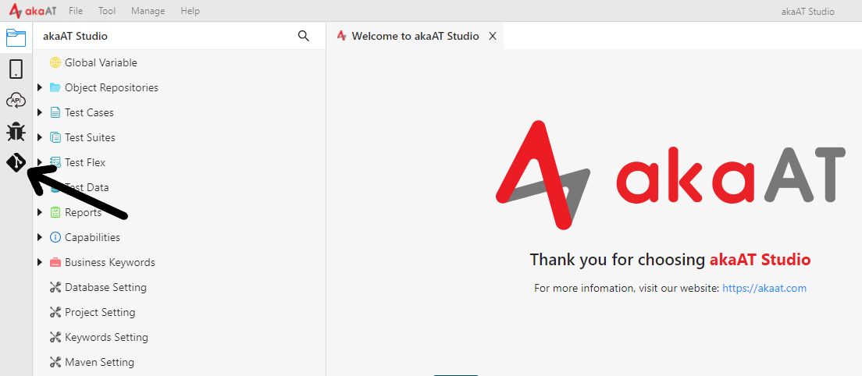Image resolution: width=862 pixels, height=376 pixels.
Task: Expand the Test Cases node
Action: 40,112
